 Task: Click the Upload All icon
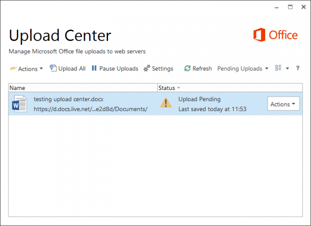pos(53,68)
